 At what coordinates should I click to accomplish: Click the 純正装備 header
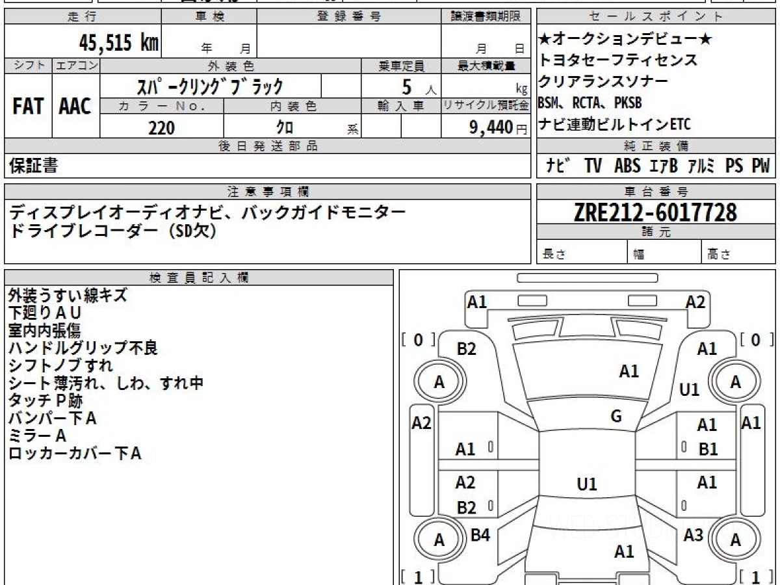tap(655, 146)
